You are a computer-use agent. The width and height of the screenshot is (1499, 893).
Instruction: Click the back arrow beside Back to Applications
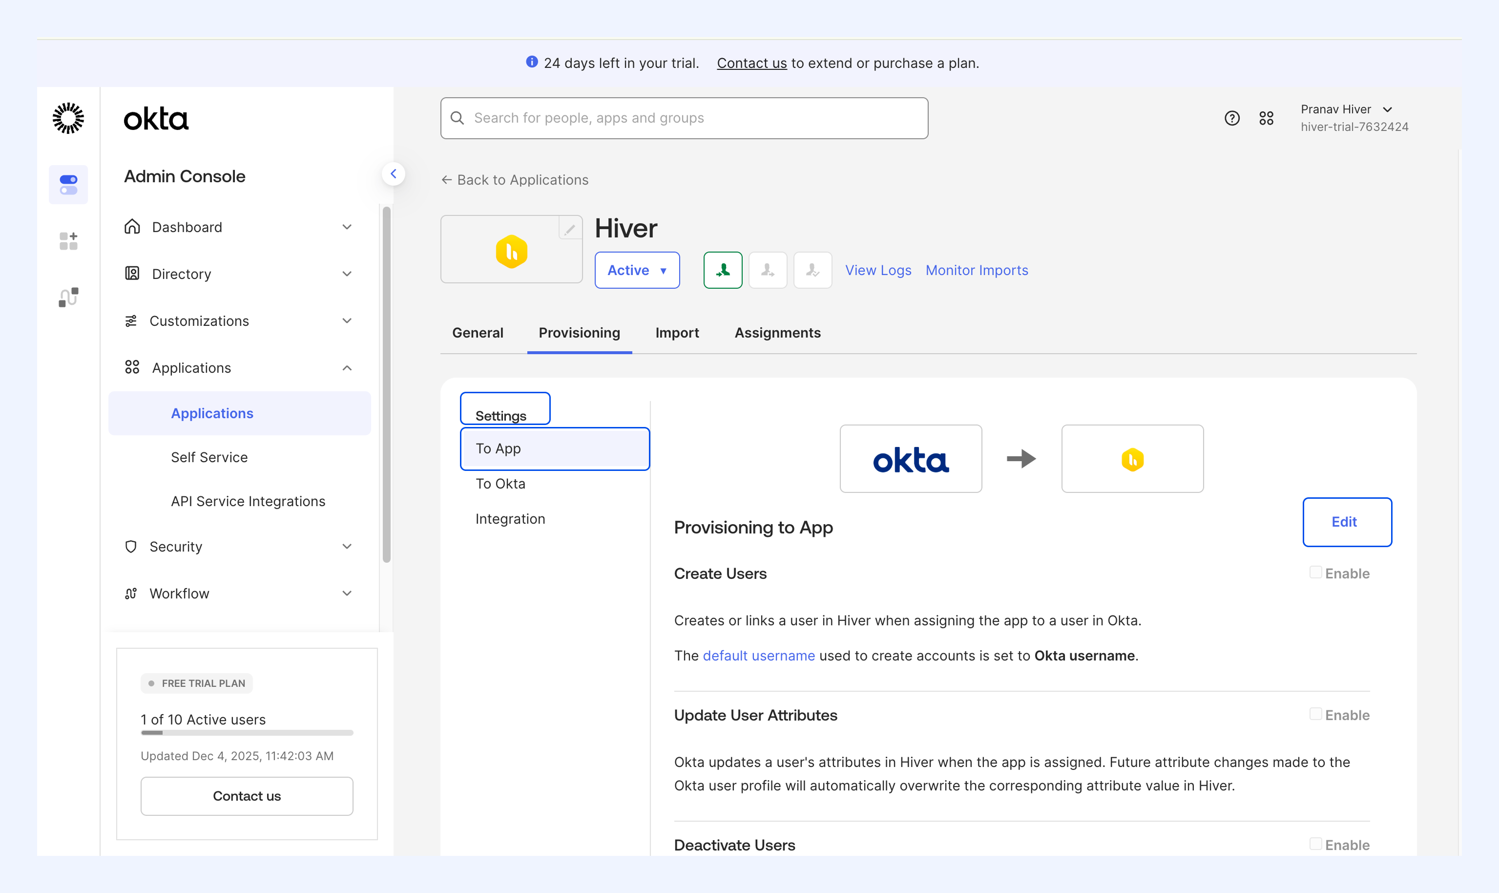click(447, 180)
